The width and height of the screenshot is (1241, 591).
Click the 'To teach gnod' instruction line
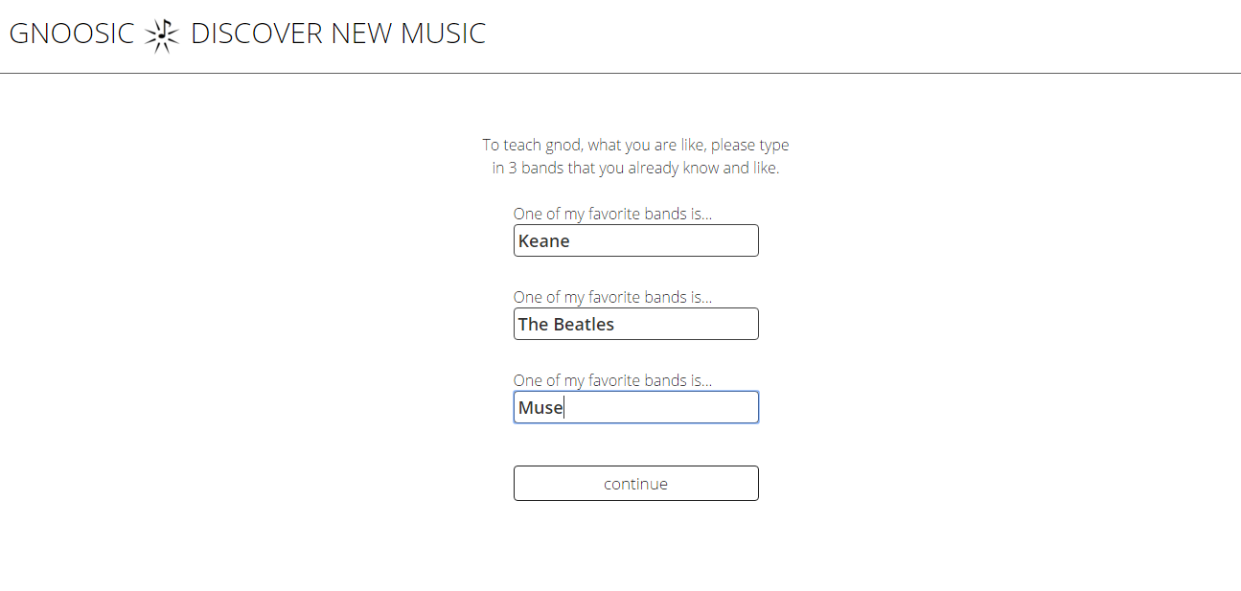pyautogui.click(x=635, y=146)
